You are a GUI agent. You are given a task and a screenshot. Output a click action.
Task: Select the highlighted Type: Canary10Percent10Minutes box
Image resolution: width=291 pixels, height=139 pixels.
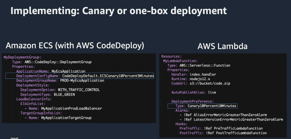202,106
